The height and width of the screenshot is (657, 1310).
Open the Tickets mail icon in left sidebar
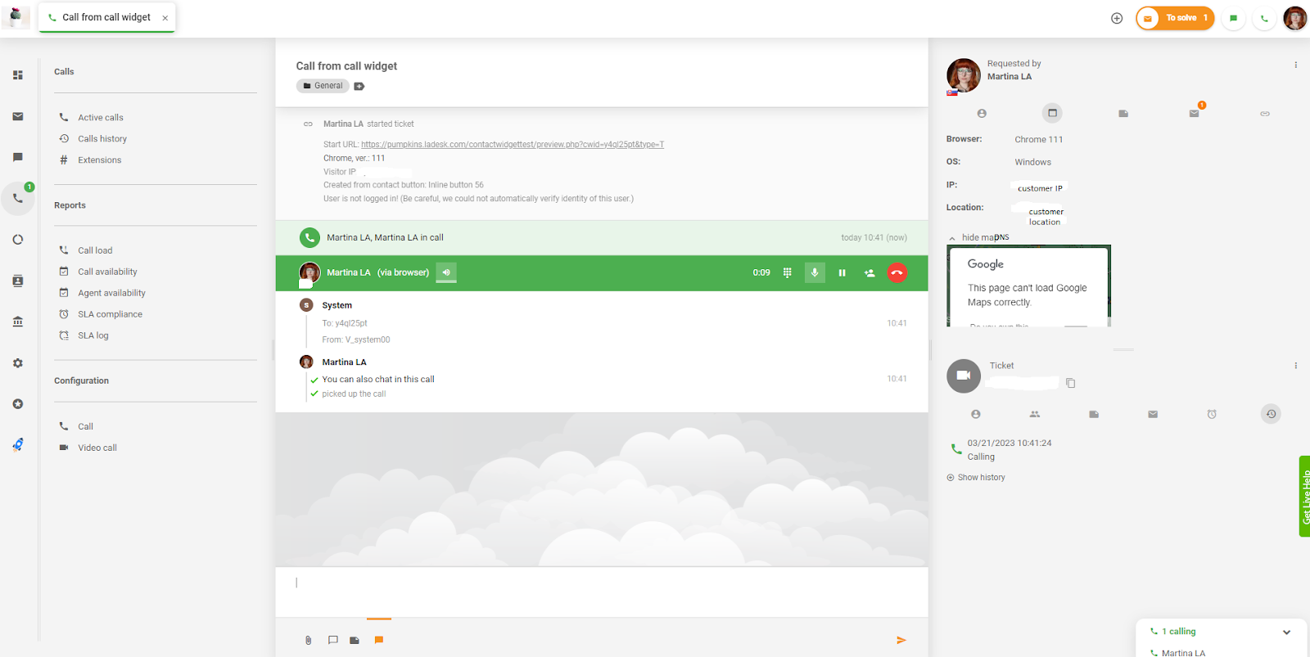[x=18, y=117]
